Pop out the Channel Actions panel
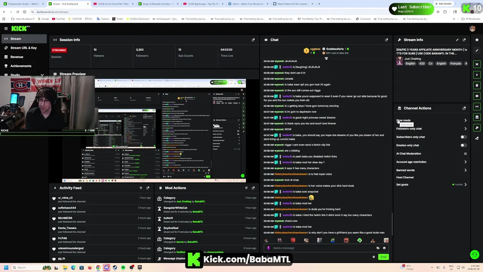Screen dimensions: 483x272 (x=464, y=108)
